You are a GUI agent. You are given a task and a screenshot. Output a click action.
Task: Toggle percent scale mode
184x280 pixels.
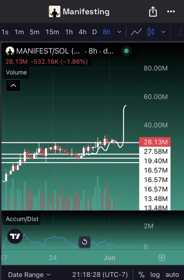click(x=142, y=275)
